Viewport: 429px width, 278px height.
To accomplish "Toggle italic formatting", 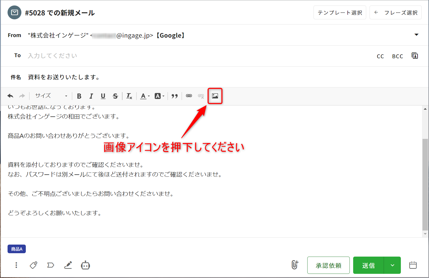I will [x=91, y=96].
